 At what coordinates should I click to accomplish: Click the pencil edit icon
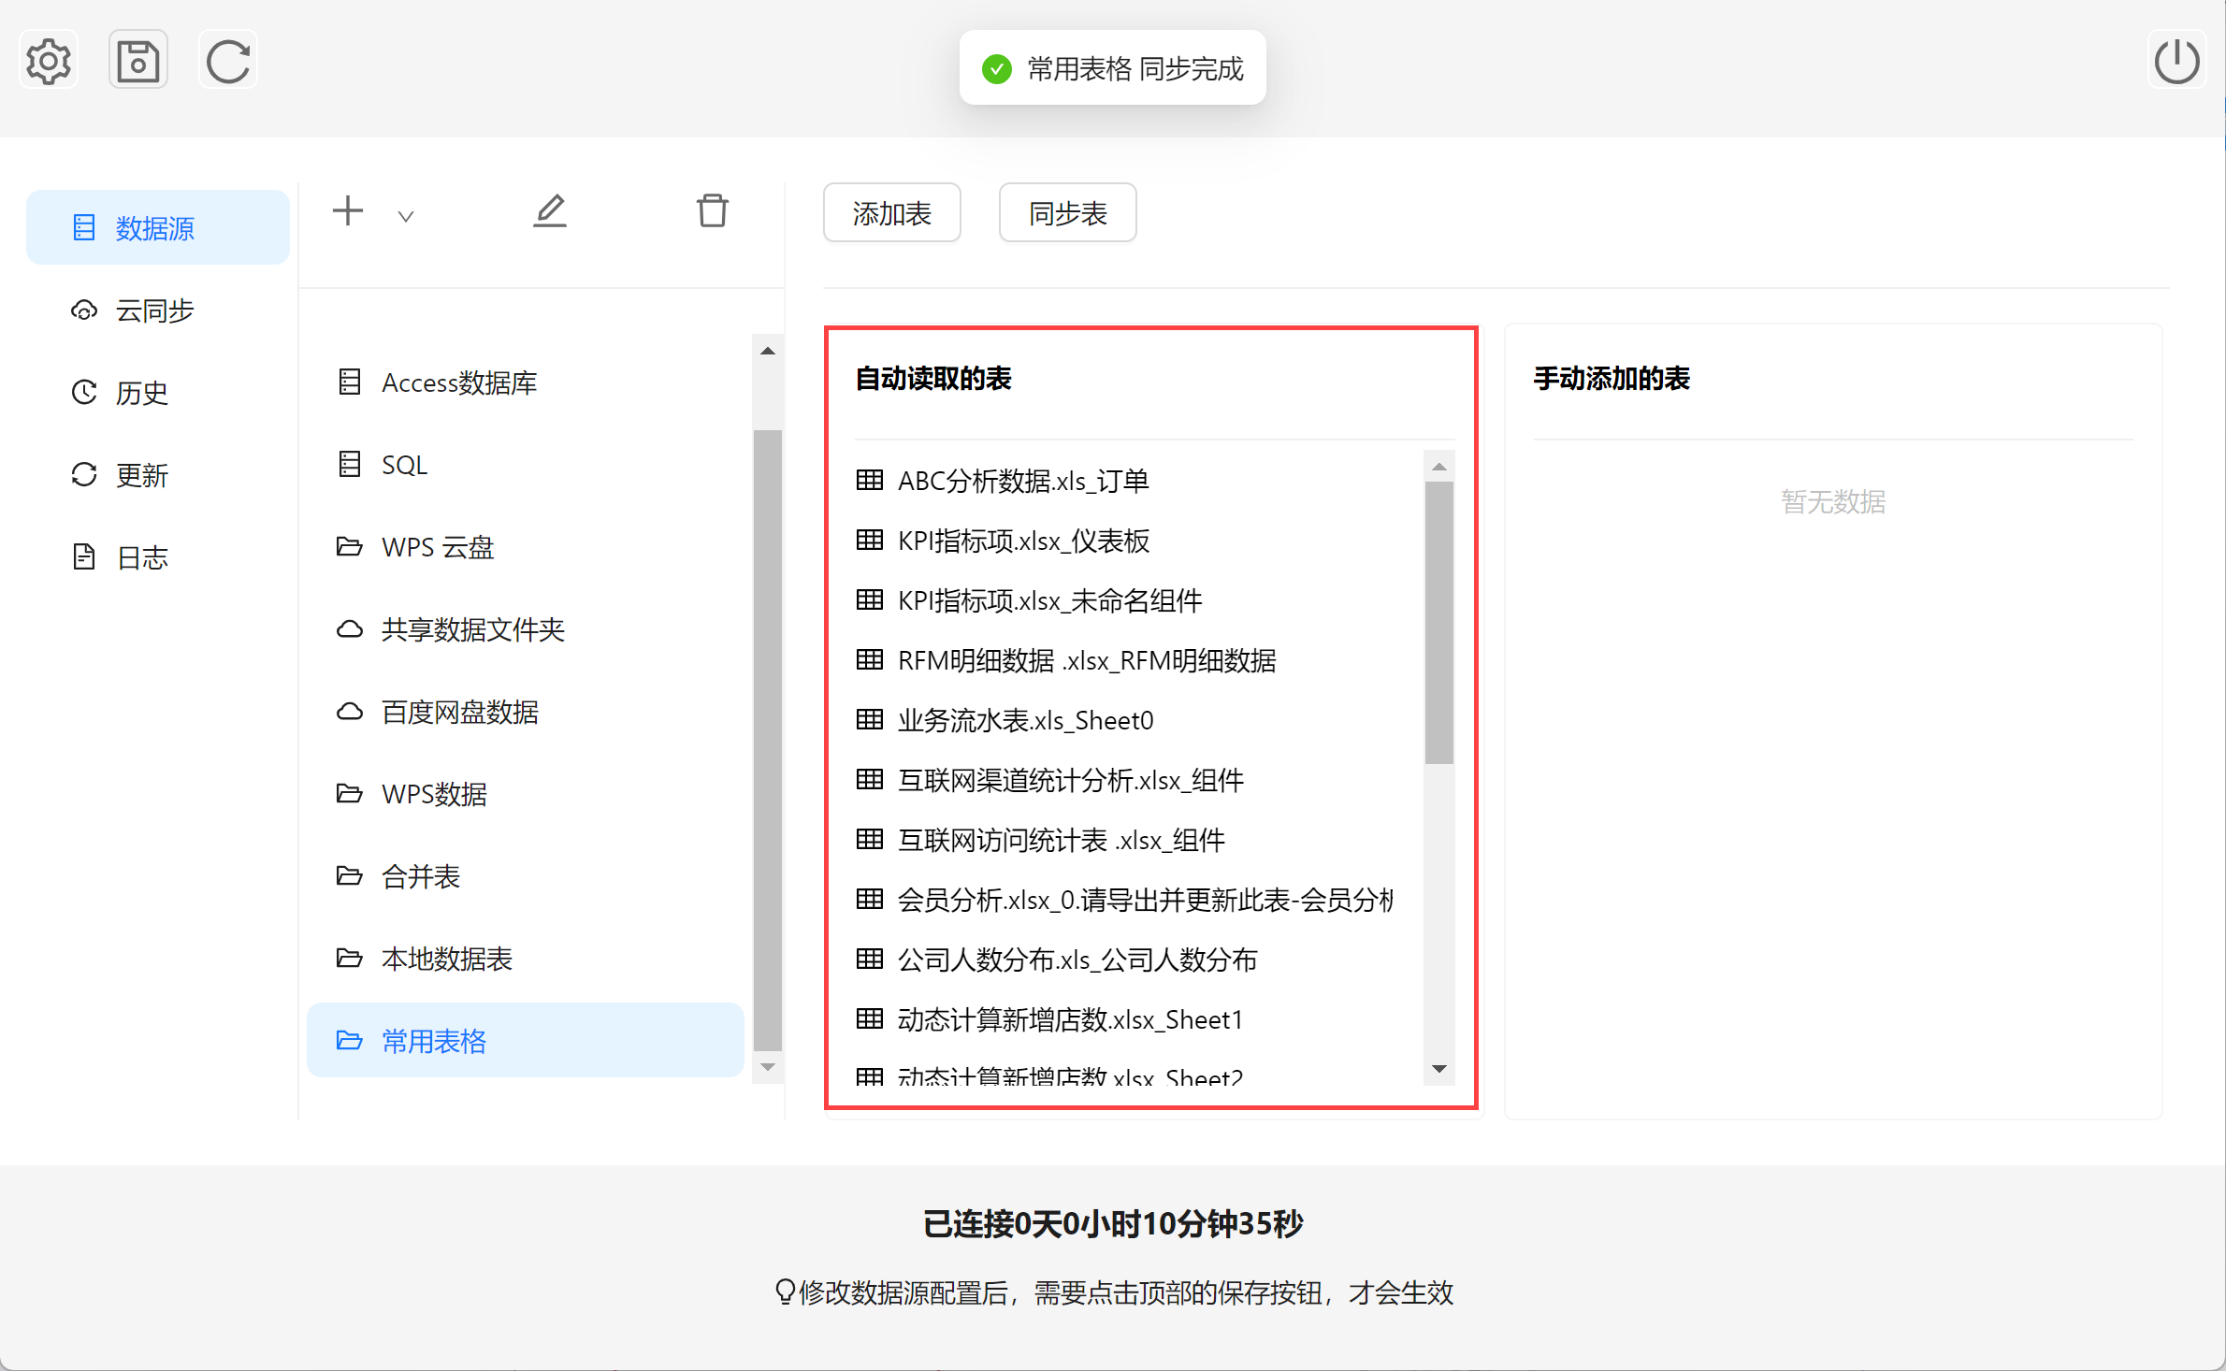pyautogui.click(x=550, y=211)
